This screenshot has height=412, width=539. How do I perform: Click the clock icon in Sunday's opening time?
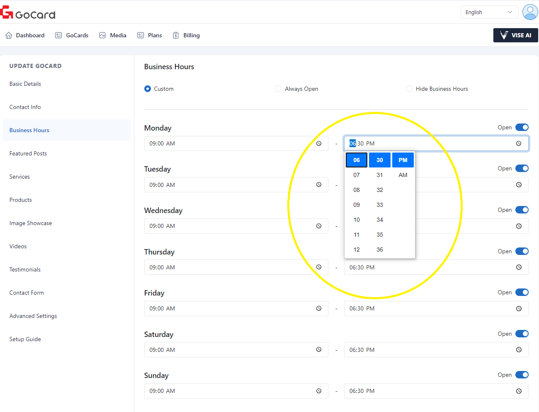point(319,391)
